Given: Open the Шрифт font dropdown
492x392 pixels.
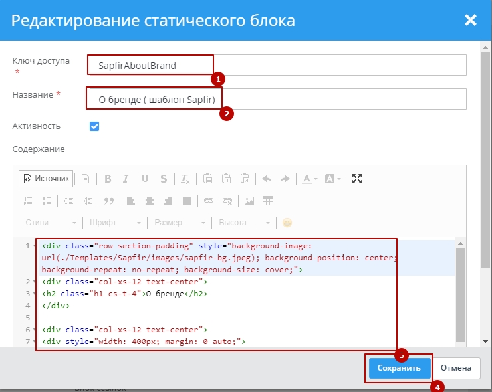Looking at the screenshot, I should (x=115, y=223).
